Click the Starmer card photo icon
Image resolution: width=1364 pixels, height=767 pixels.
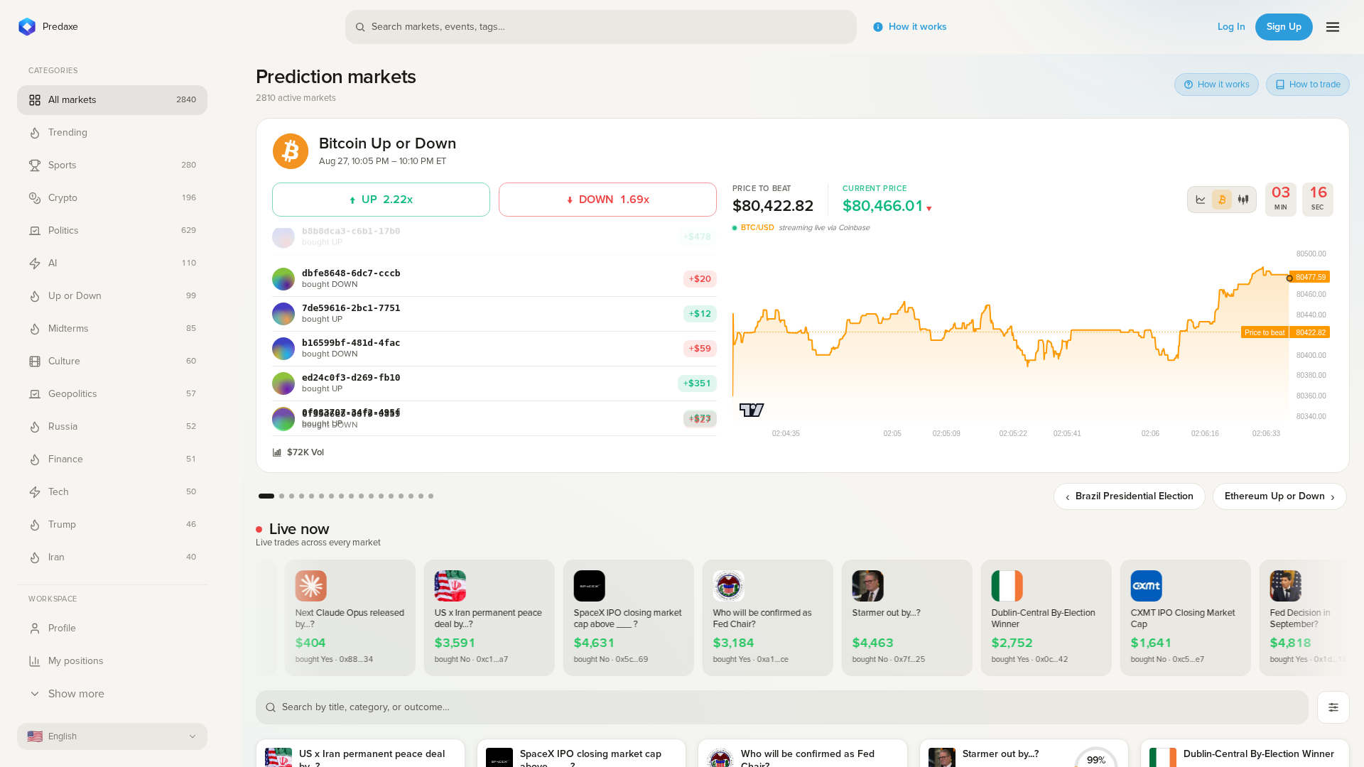[x=868, y=586]
